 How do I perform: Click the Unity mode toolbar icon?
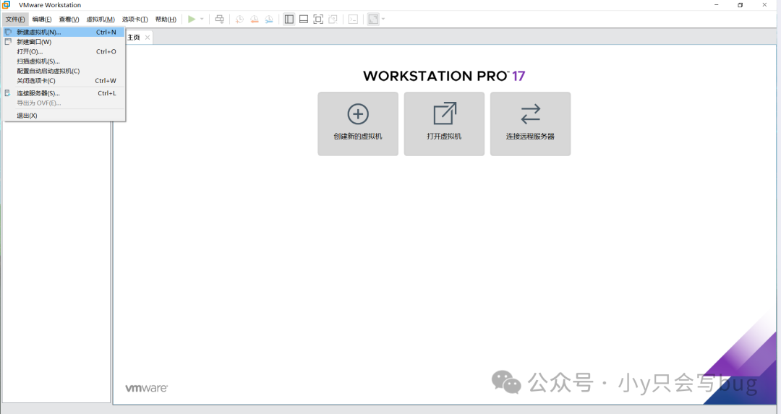pos(333,20)
